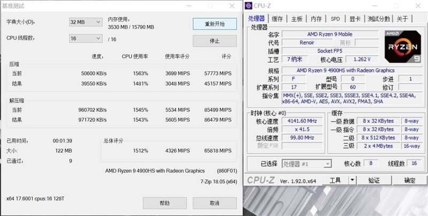Open the 关于 tab
Image resolution: width=428 pixels, height=216 pixels.
pyautogui.click(x=402, y=19)
